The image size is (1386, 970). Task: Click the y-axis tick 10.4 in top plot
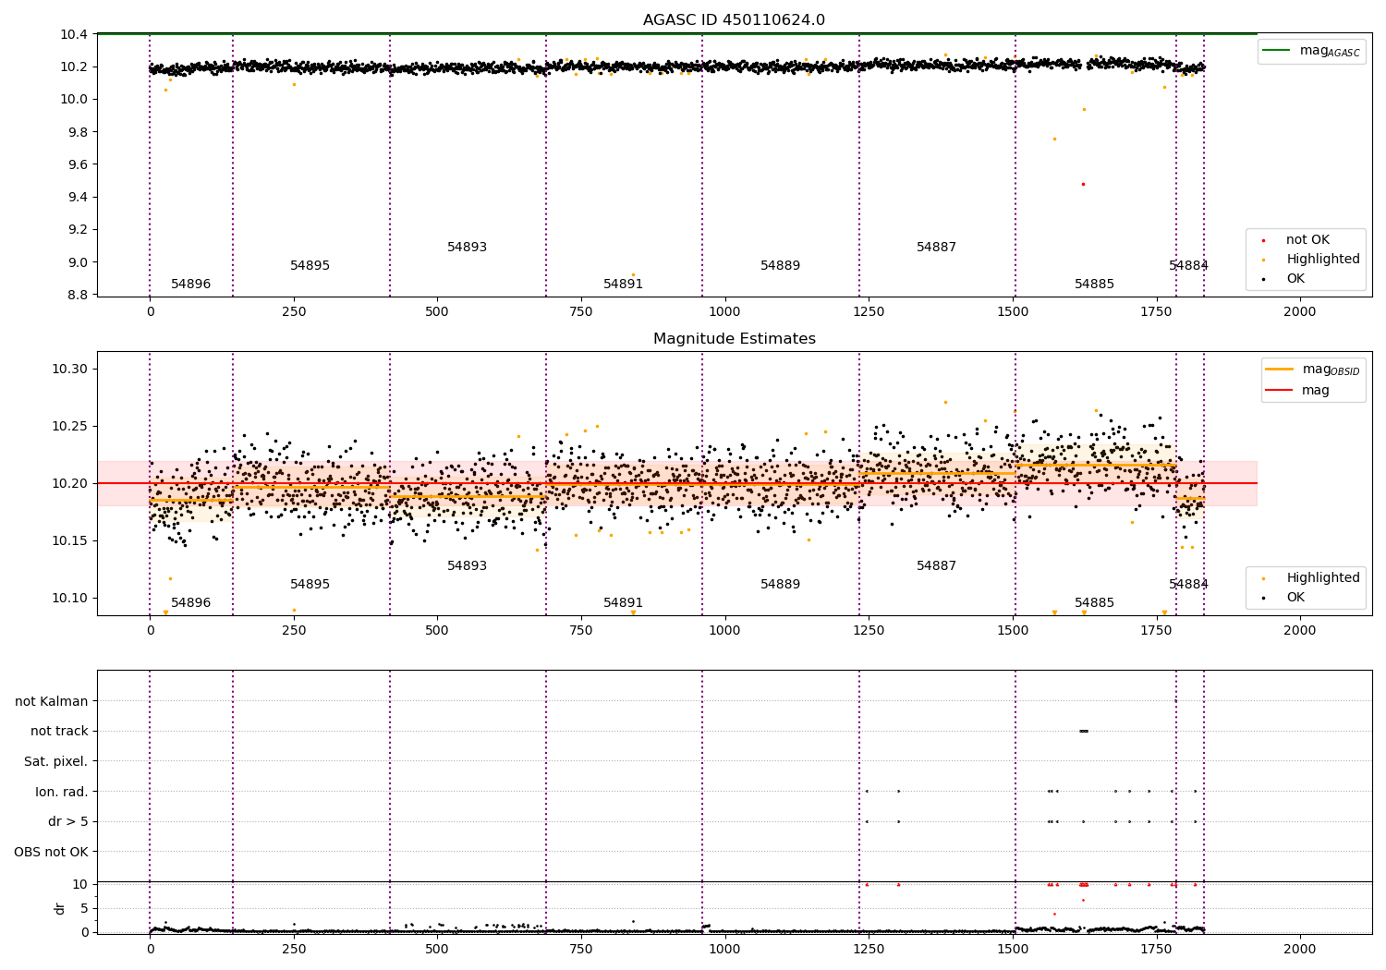pos(75,34)
